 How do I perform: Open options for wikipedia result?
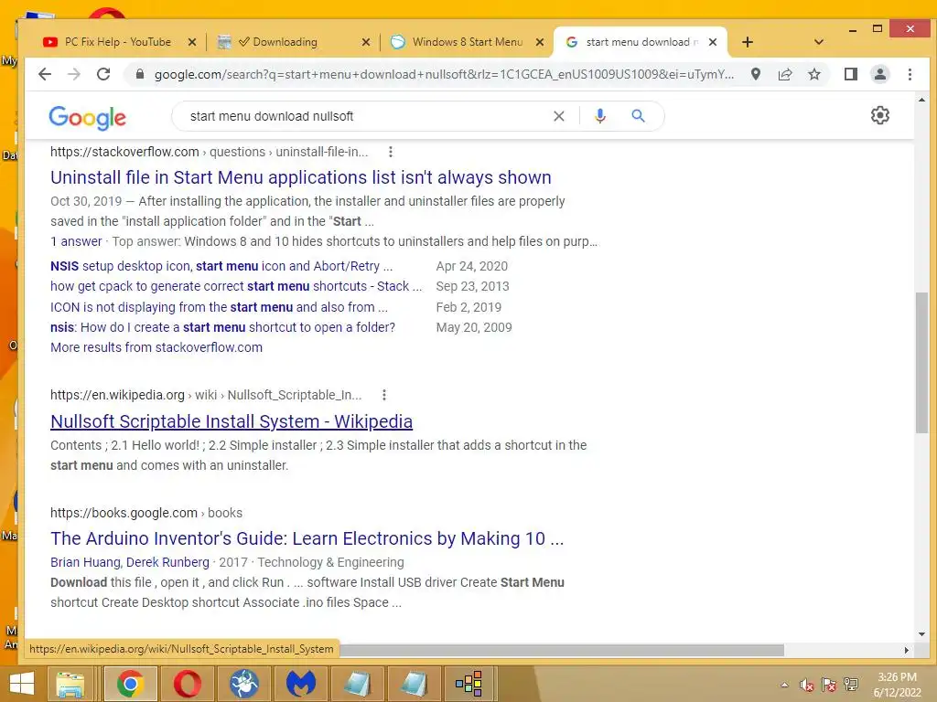click(x=384, y=395)
